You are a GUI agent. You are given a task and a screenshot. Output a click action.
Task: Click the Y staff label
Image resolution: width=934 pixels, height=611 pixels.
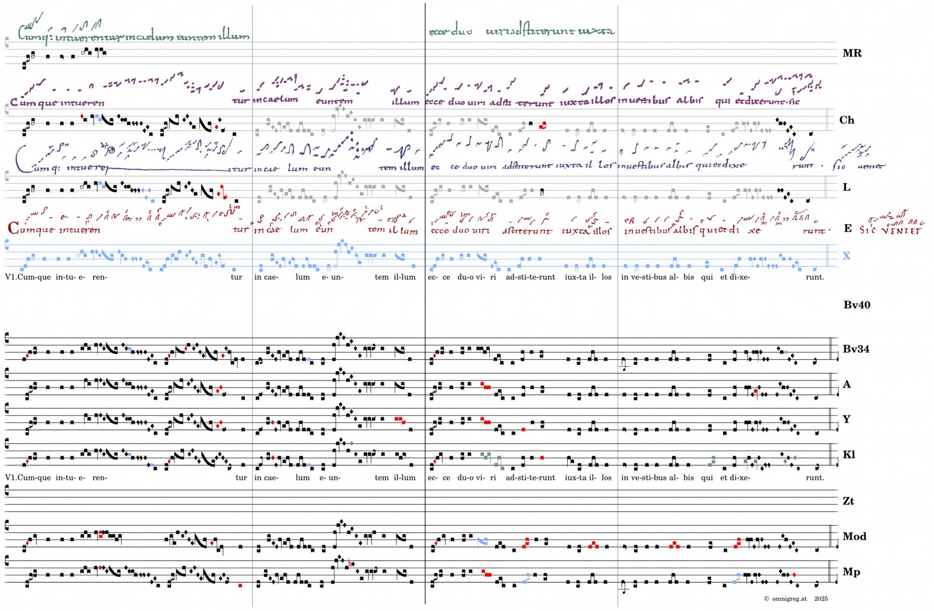tap(846, 419)
